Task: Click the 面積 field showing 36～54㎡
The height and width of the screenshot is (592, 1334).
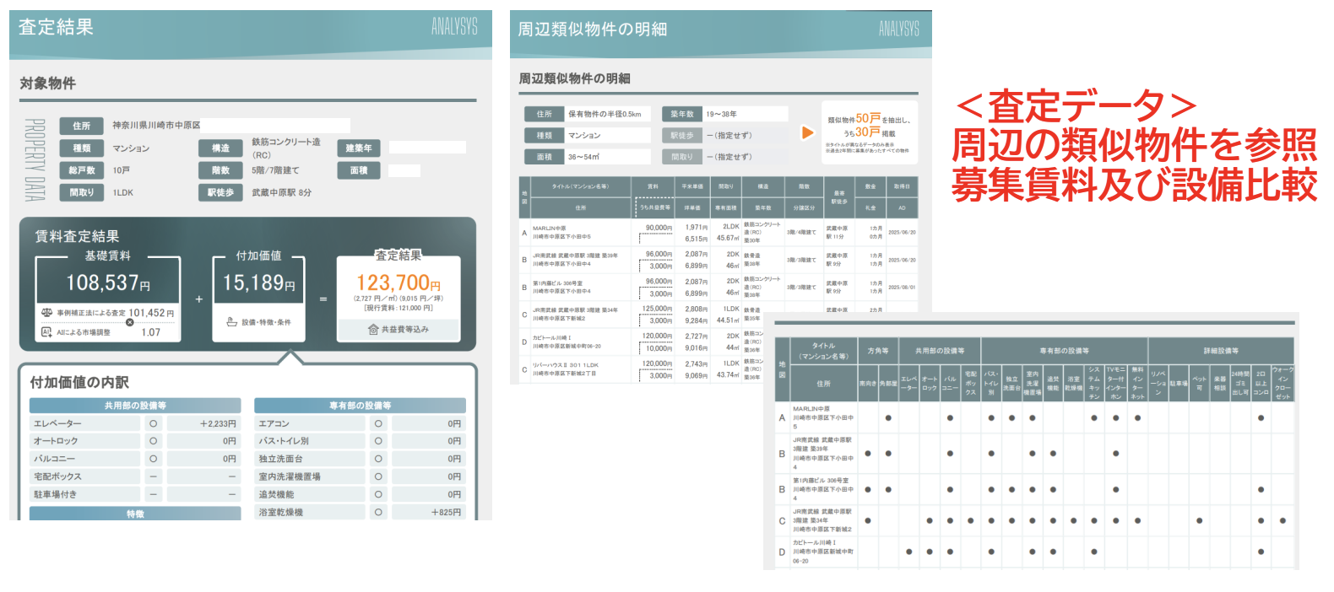Action: point(608,157)
